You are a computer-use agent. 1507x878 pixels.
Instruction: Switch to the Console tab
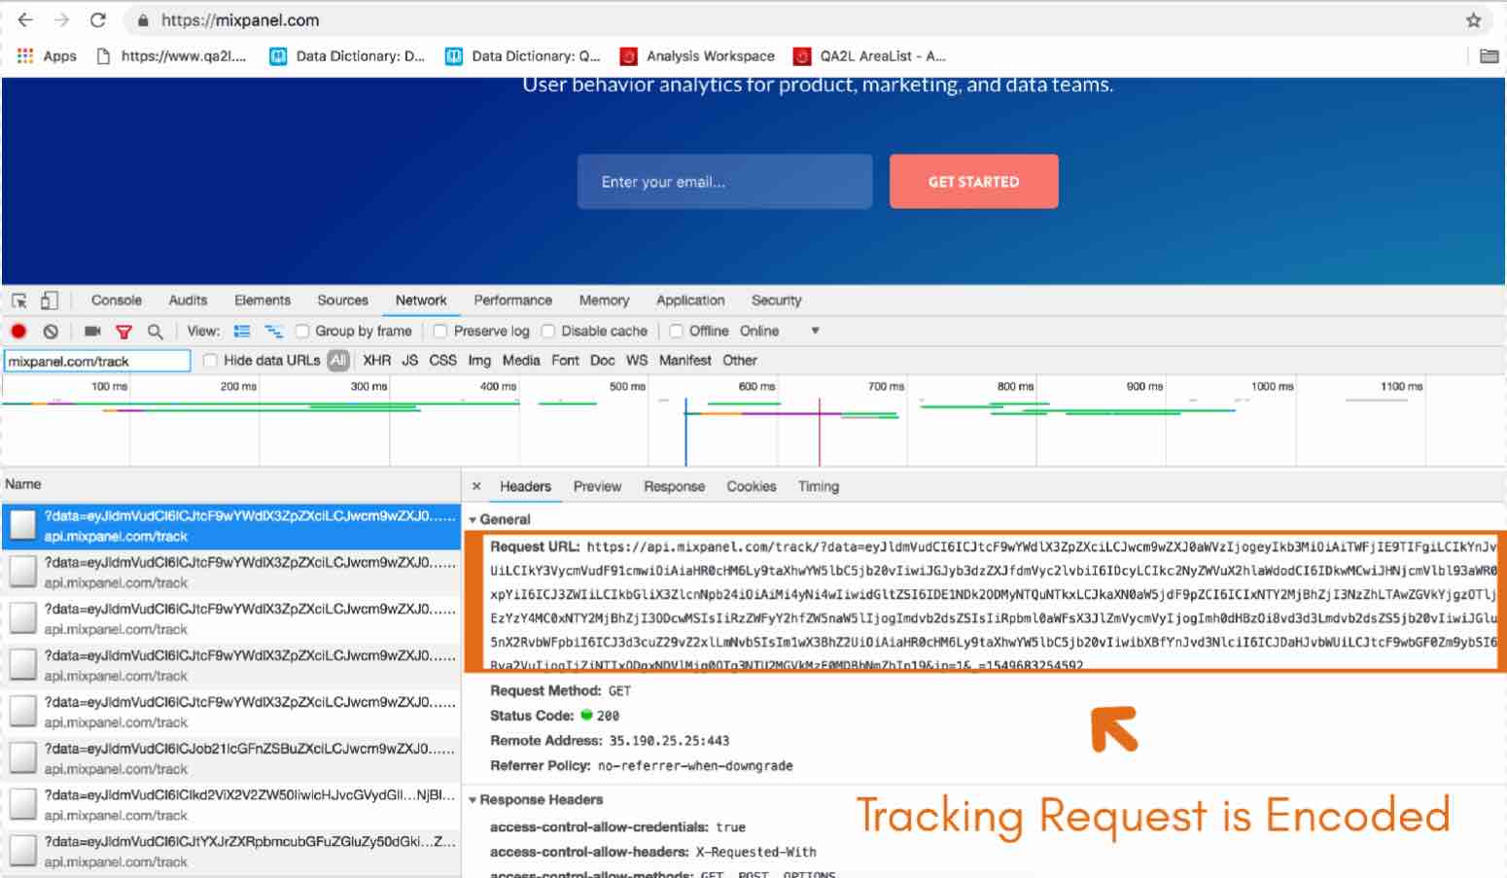pyautogui.click(x=117, y=300)
